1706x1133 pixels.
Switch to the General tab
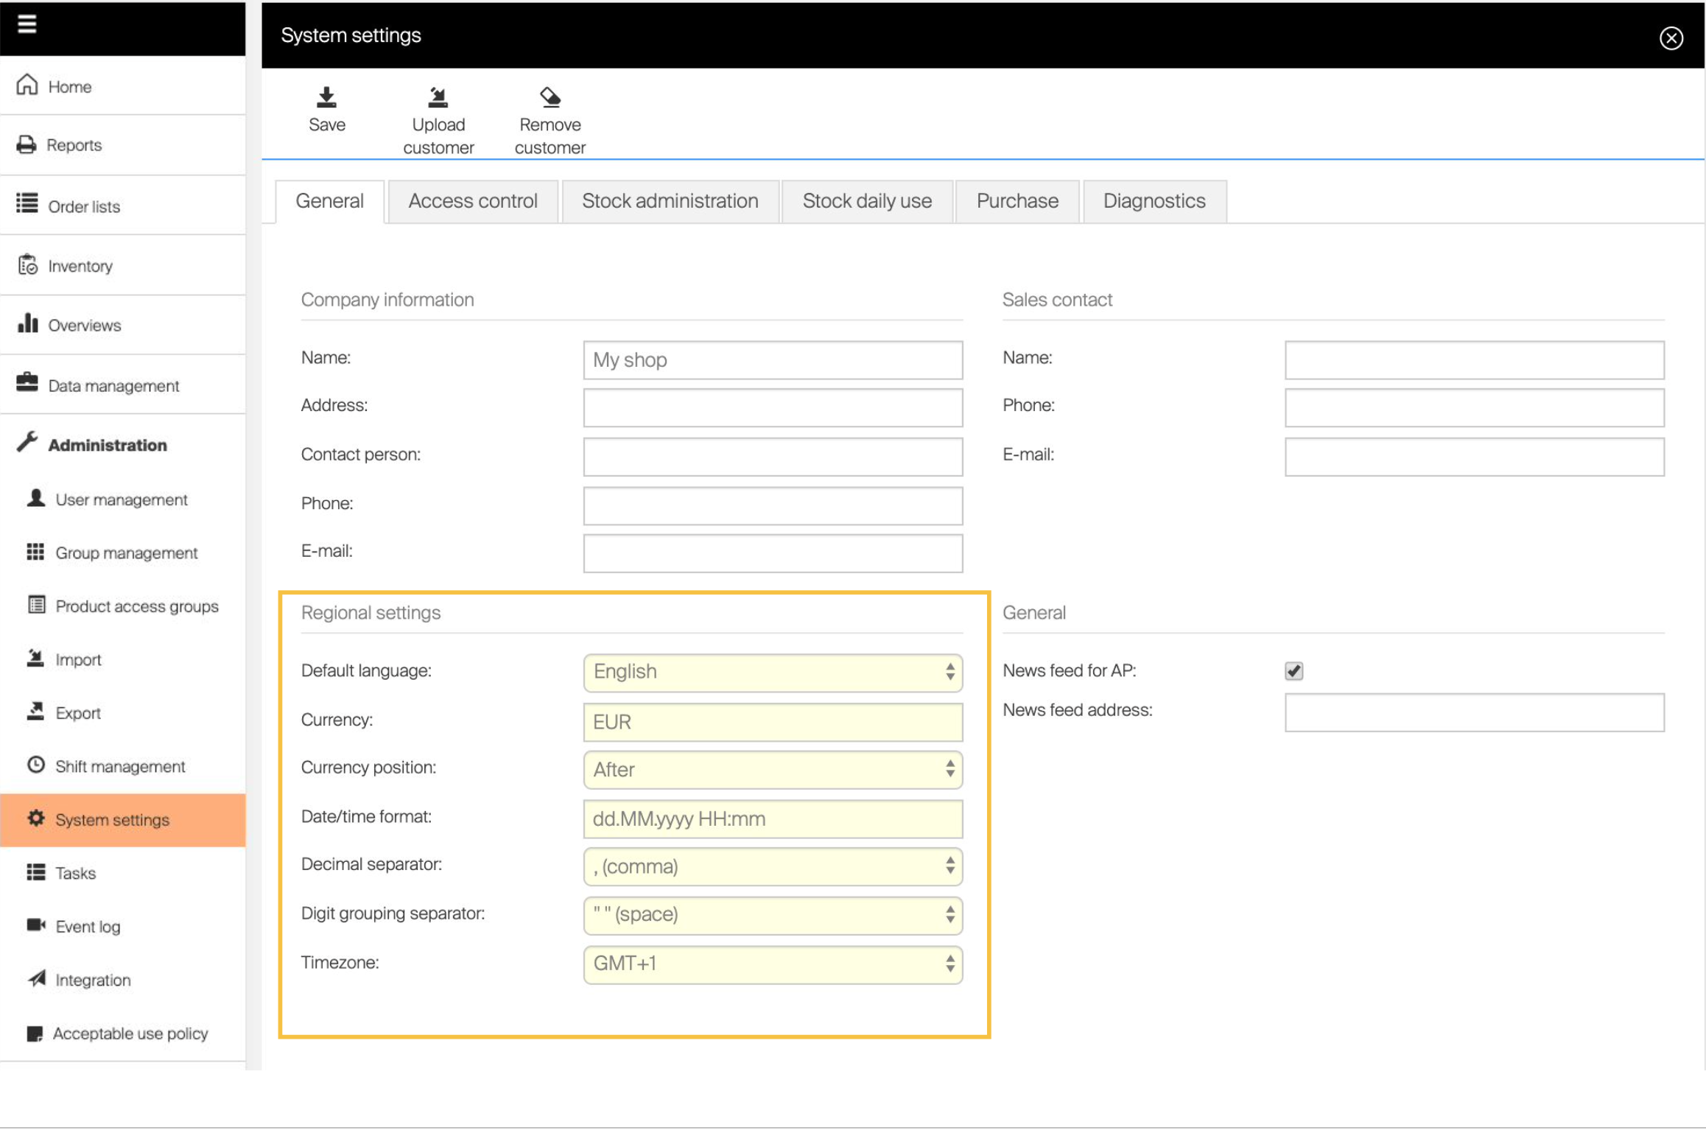pos(329,201)
